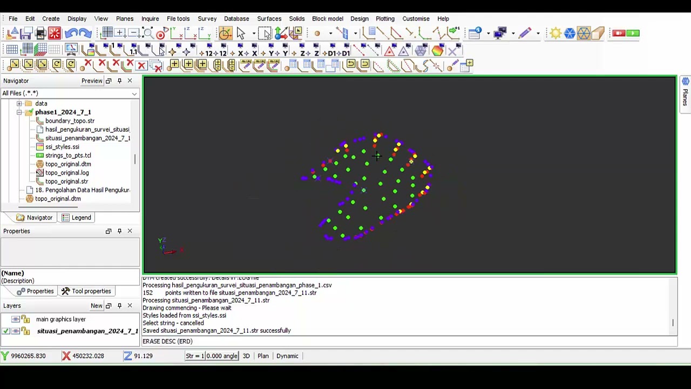Click the Plan view status button

tap(263, 356)
